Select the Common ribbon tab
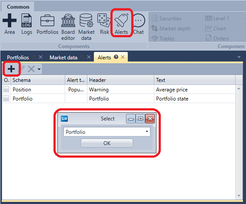The image size is (246, 204). pyautogui.click(x=18, y=7)
